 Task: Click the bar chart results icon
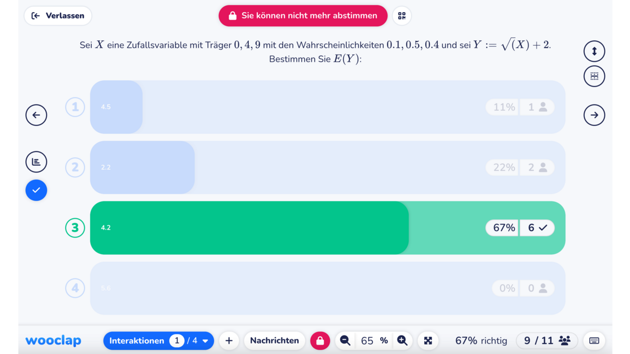36,162
